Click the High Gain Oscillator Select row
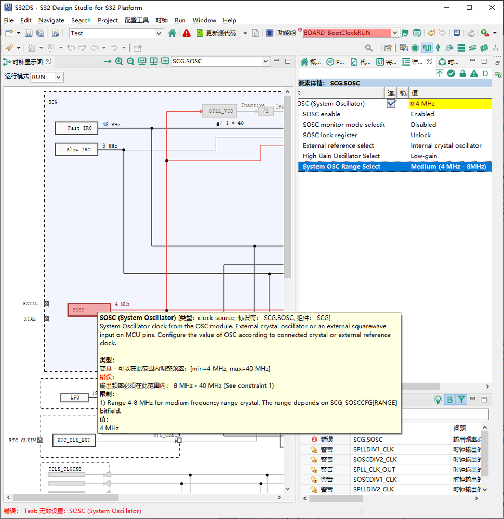This screenshot has width=504, height=519. click(395, 156)
